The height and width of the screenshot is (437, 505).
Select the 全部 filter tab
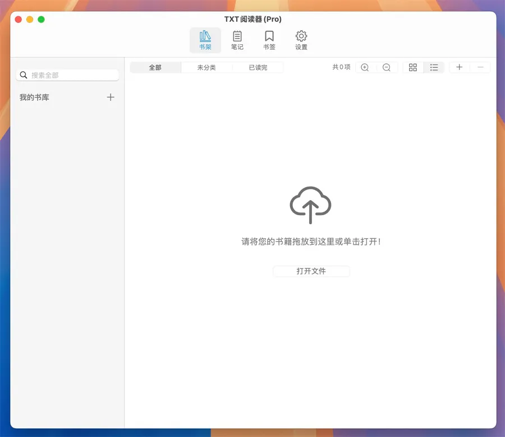point(155,68)
